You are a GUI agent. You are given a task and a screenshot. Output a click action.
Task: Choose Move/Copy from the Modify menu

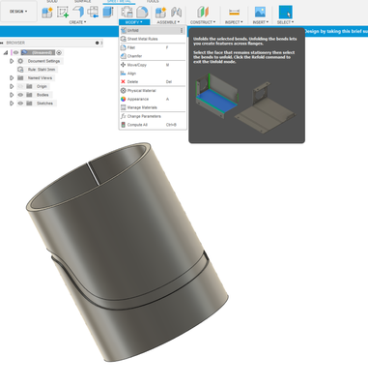pos(153,65)
